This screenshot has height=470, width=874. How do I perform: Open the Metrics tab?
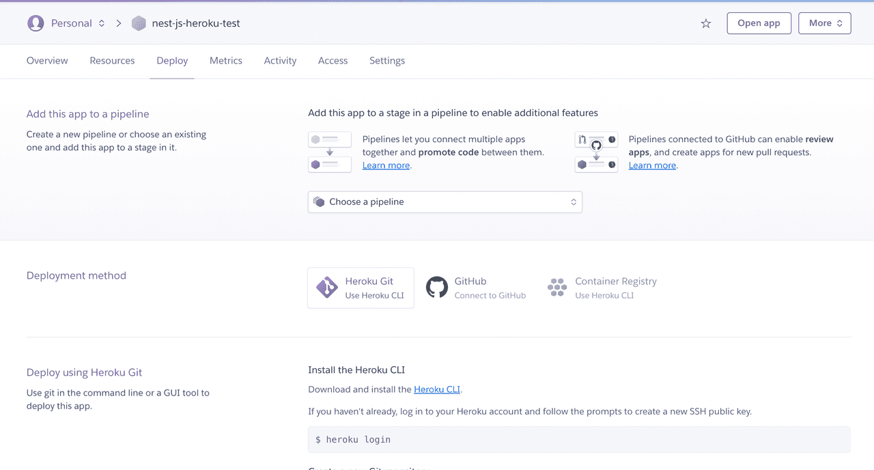pyautogui.click(x=226, y=61)
